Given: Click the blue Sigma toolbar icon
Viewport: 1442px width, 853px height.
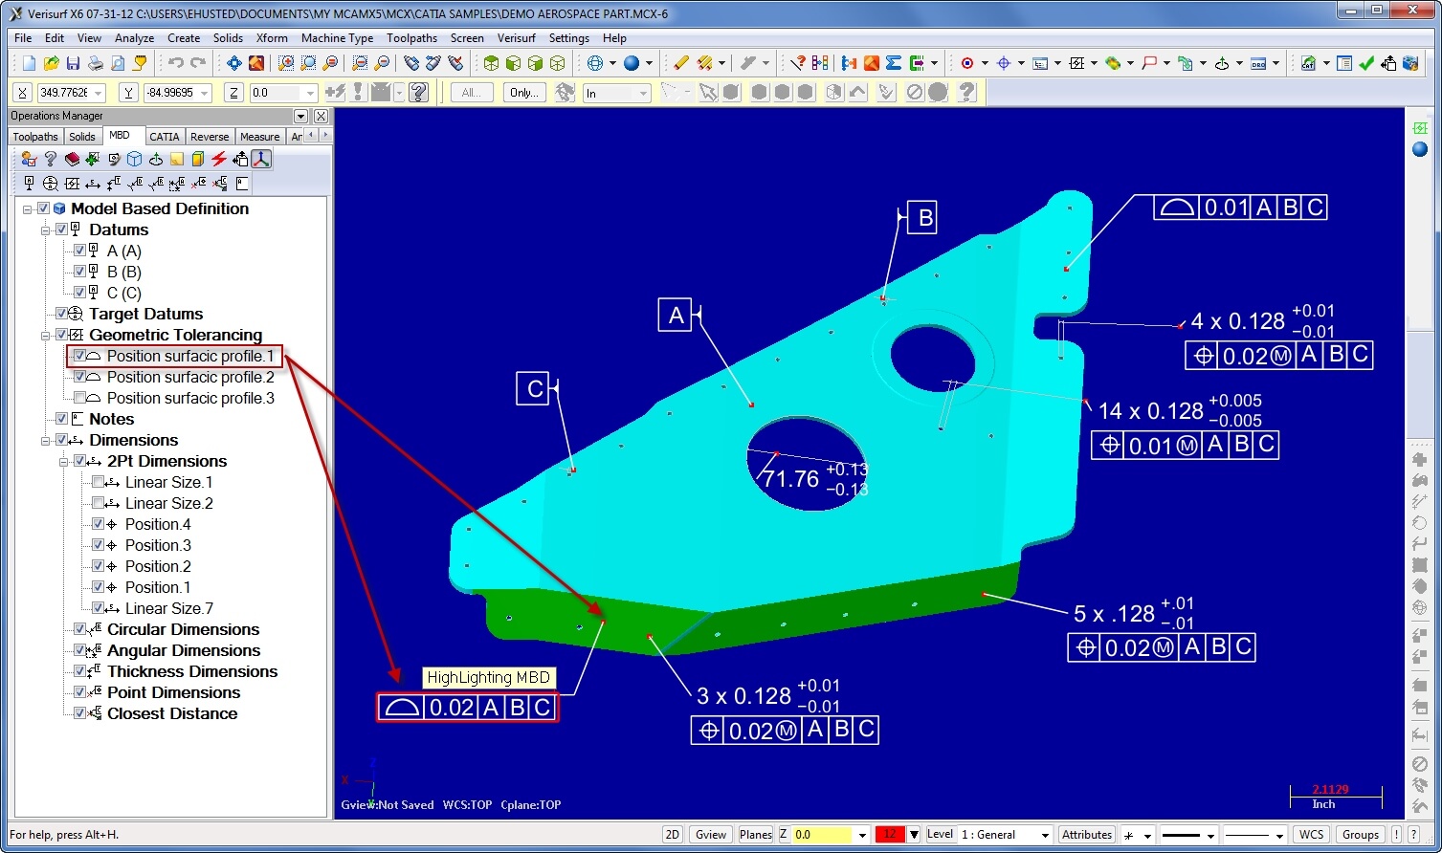Looking at the screenshot, I should click(894, 63).
